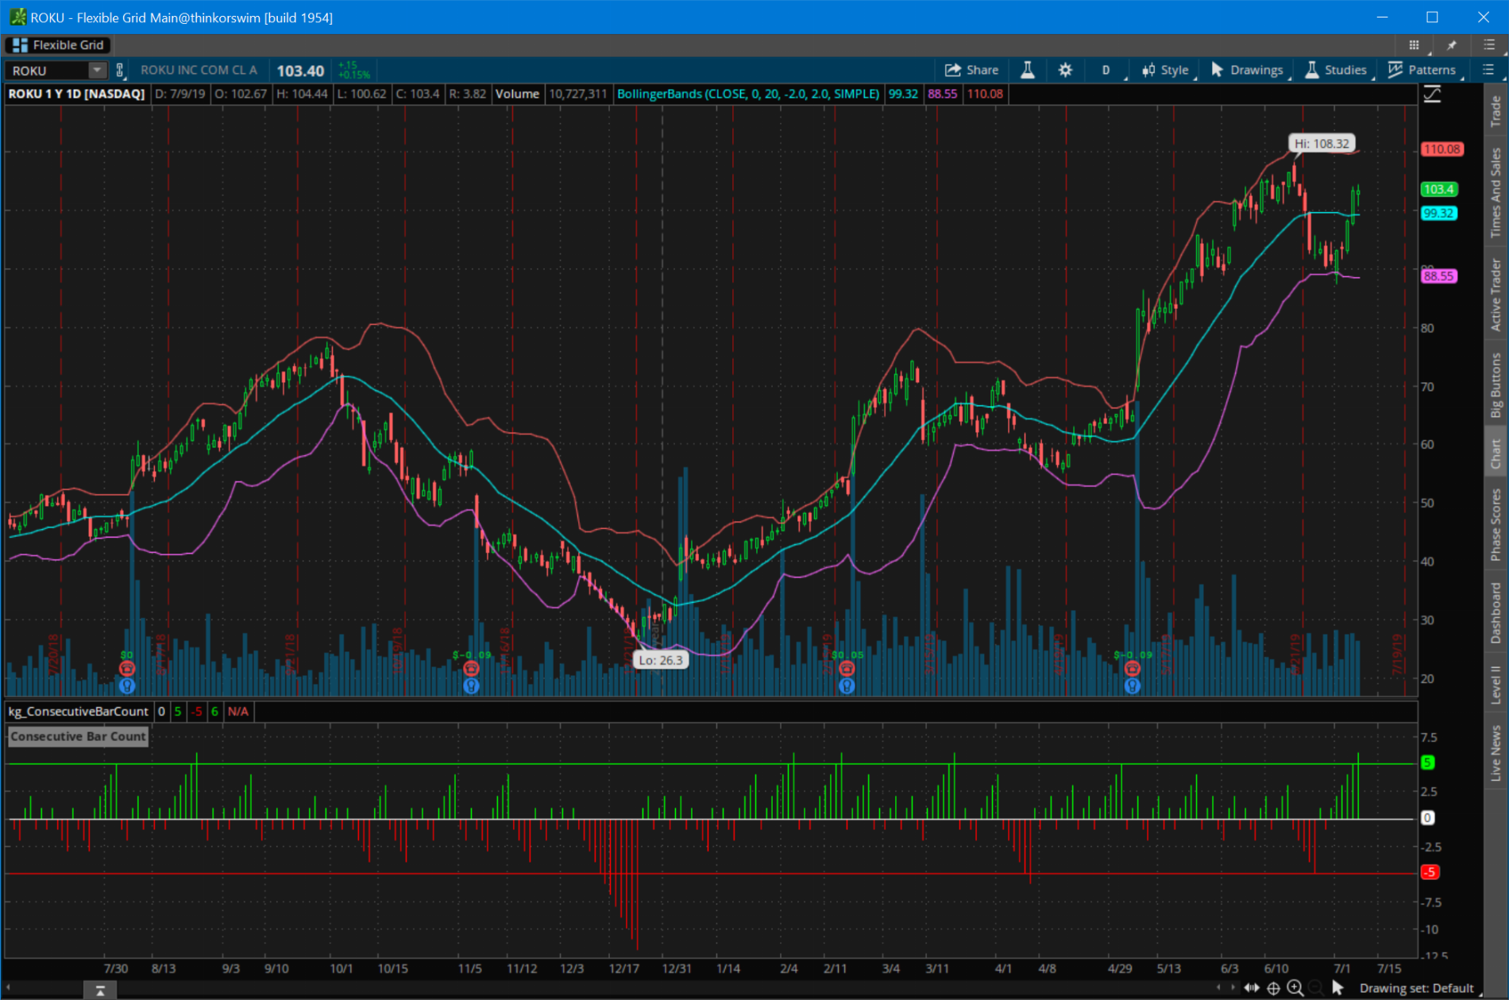This screenshot has height=1000, width=1509.
Task: Click the beaker icon next to Share
Action: 1027,70
